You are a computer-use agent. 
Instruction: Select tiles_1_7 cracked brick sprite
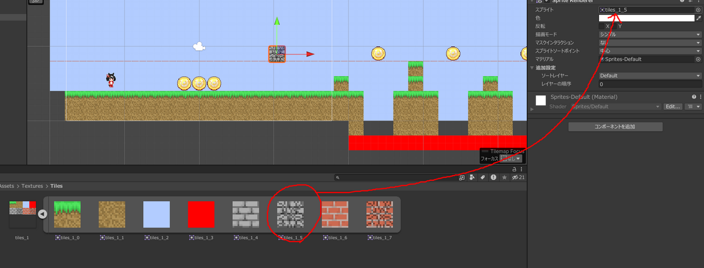(x=380, y=214)
